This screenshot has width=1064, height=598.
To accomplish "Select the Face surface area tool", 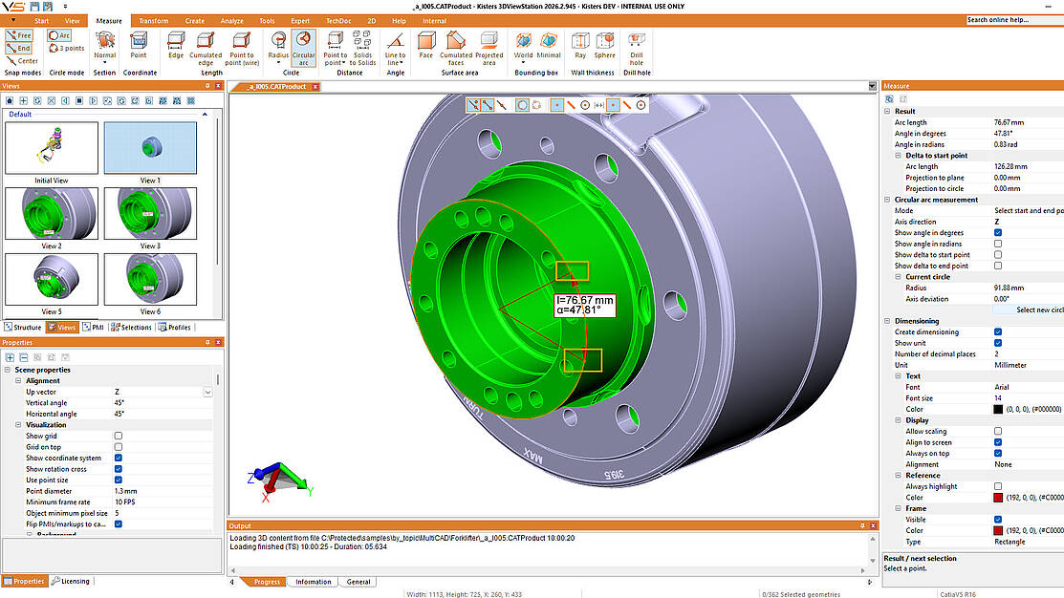I will click(426, 46).
